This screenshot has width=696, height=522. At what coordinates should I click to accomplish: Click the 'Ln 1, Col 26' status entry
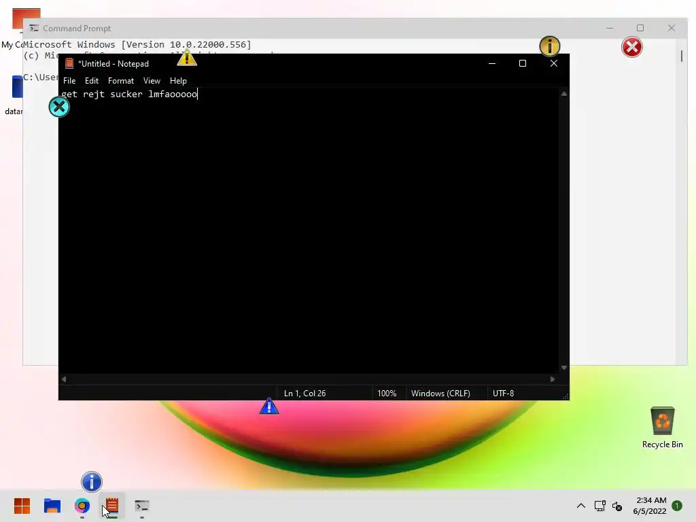[304, 394]
